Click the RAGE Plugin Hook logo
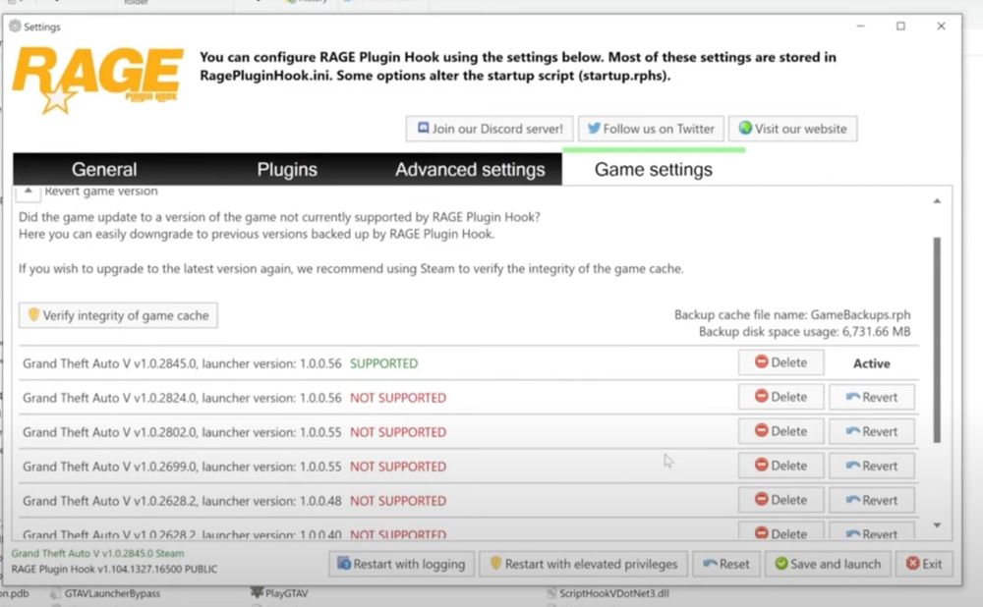 coord(97,80)
